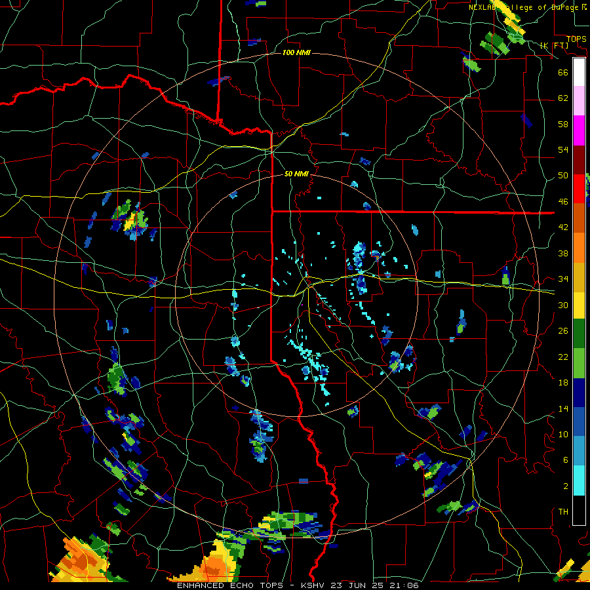Pick the cyan swatch near the 2 label
Viewport: 590px width, 590px height.
click(579, 481)
